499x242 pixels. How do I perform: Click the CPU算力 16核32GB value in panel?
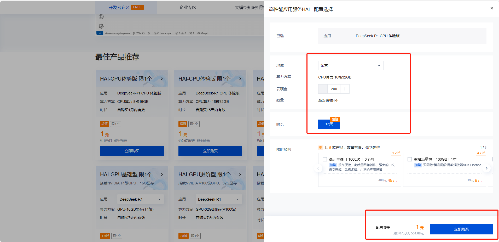click(x=335, y=77)
